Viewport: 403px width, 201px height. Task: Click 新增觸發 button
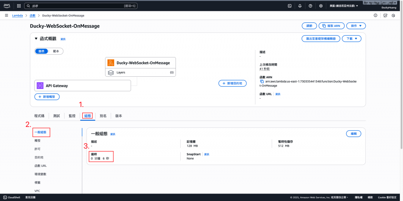point(47,97)
